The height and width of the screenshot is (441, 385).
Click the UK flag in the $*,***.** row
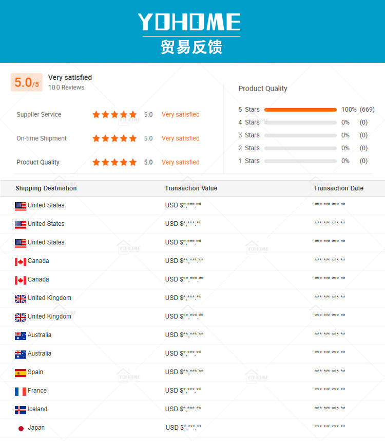pos(21,298)
